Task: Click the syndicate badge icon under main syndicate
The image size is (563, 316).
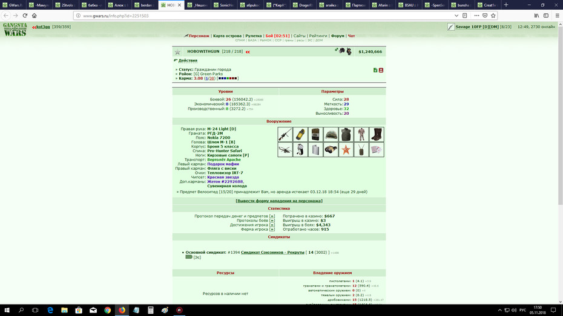Action: tap(188, 257)
